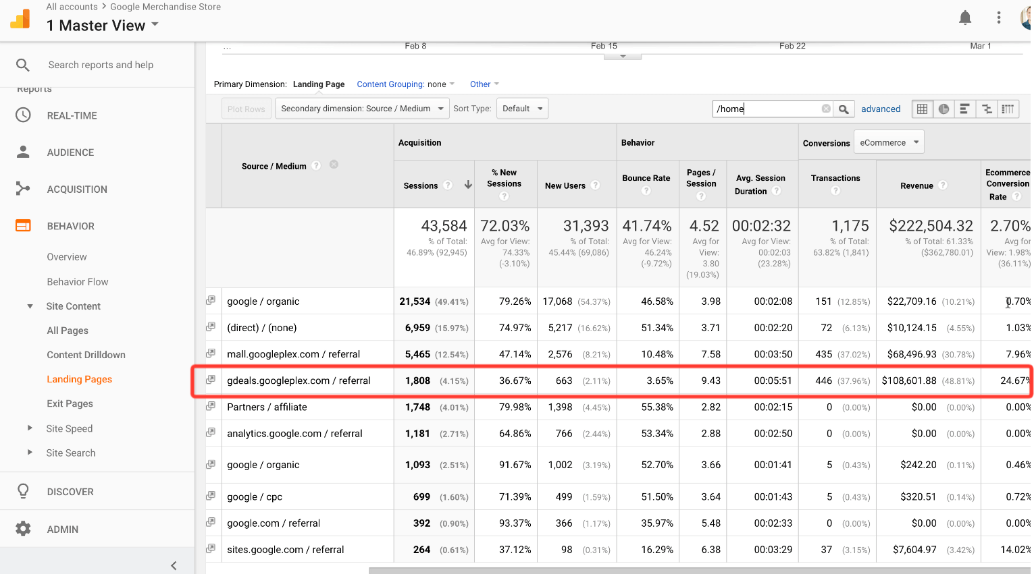
Task: Remove the Source / Medium secondary dimension
Action: (334, 165)
